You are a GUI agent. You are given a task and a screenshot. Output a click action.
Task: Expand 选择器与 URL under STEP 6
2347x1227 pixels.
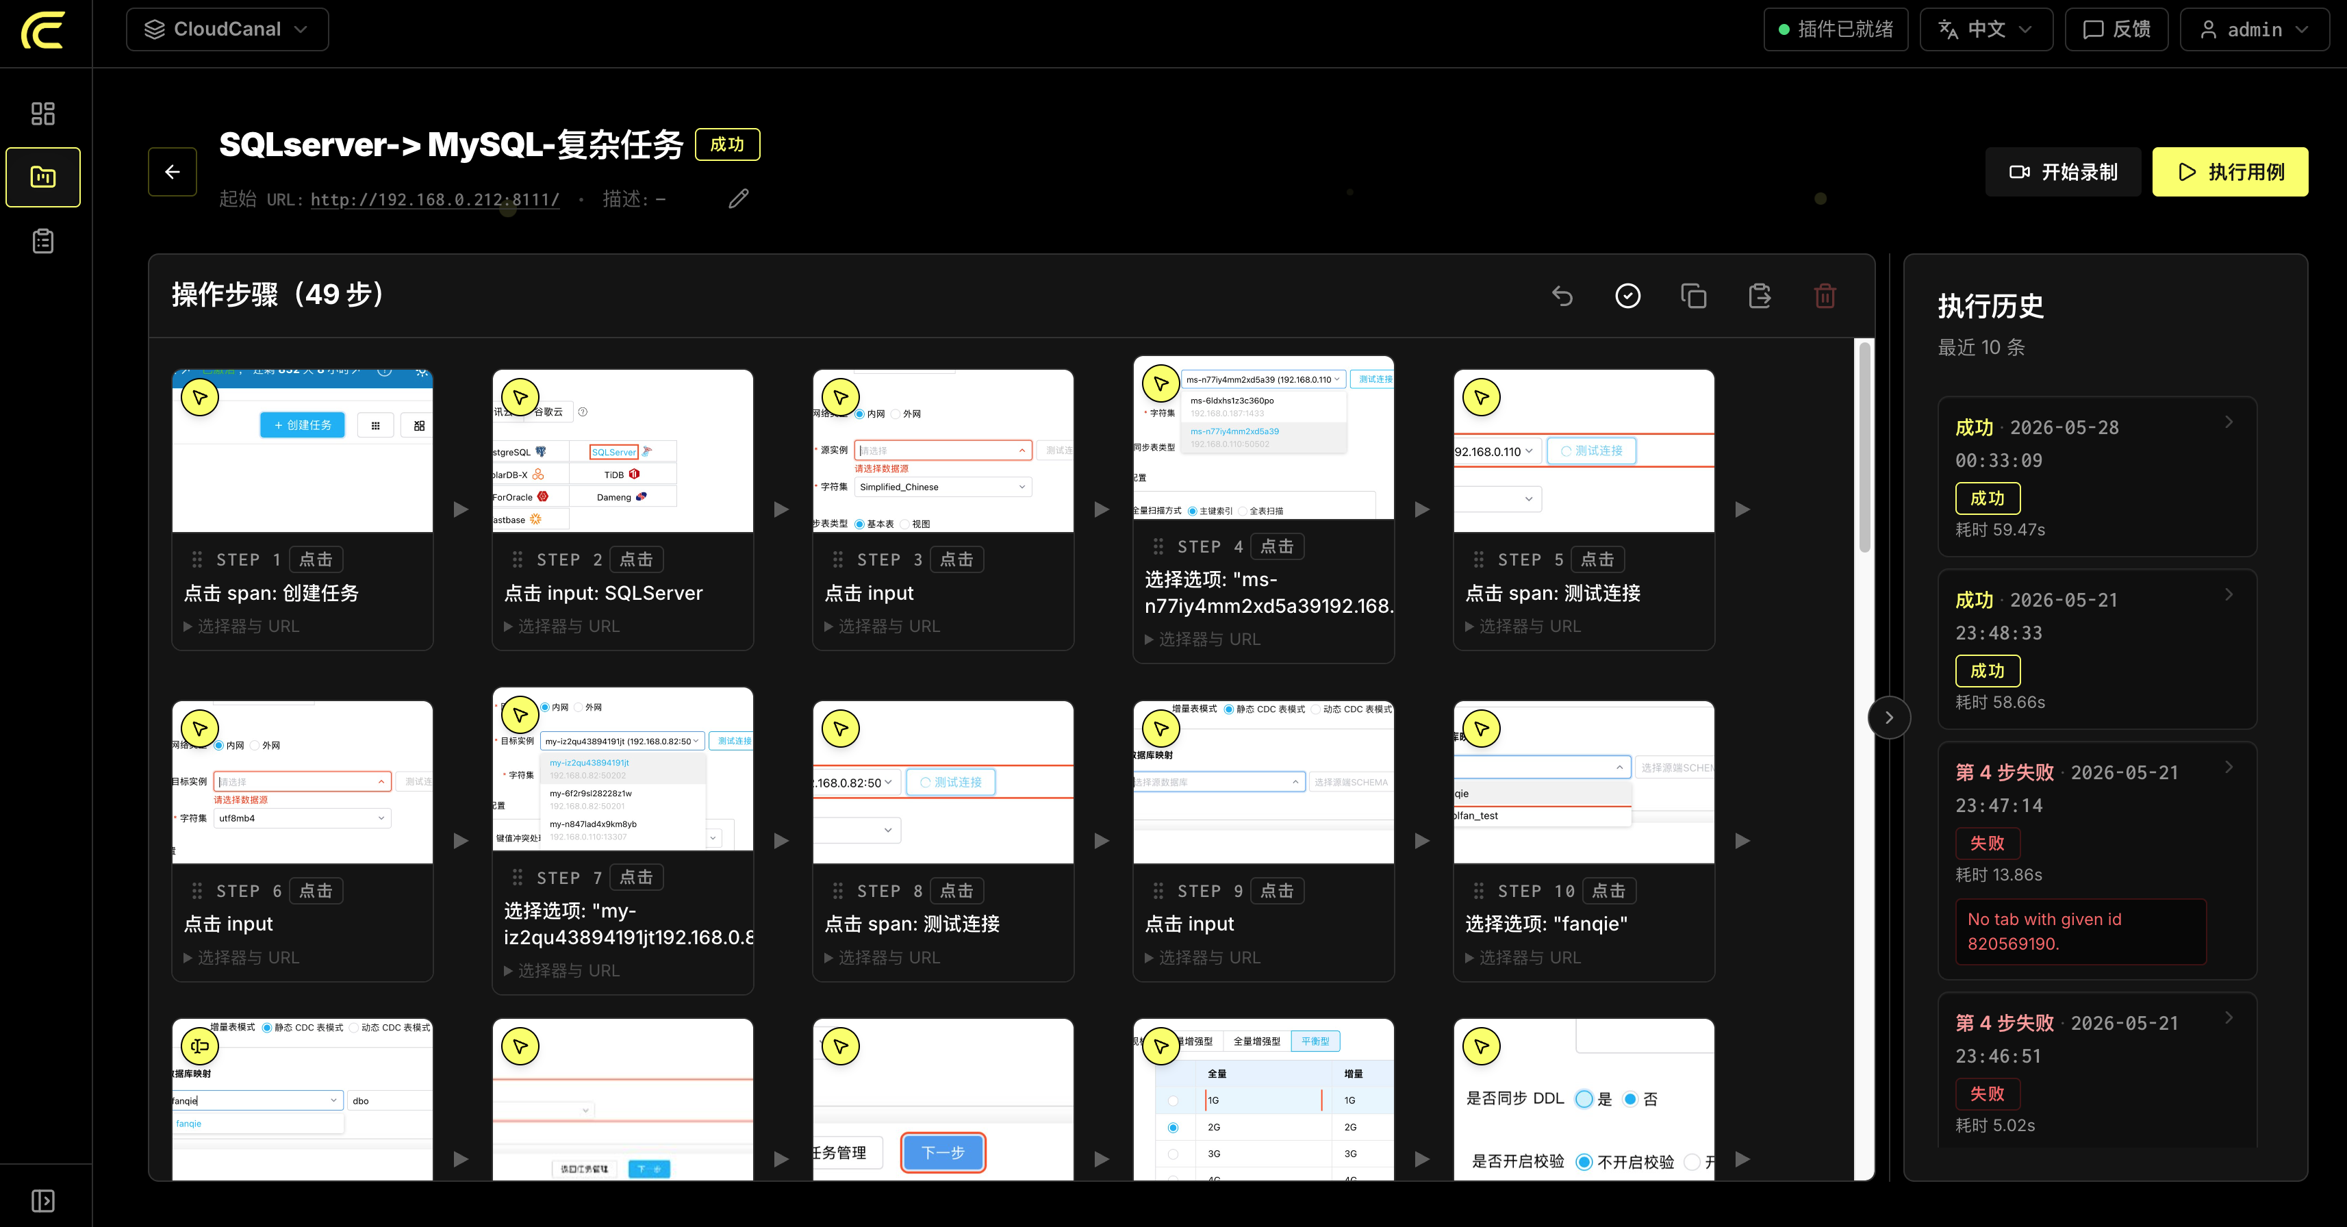[242, 959]
